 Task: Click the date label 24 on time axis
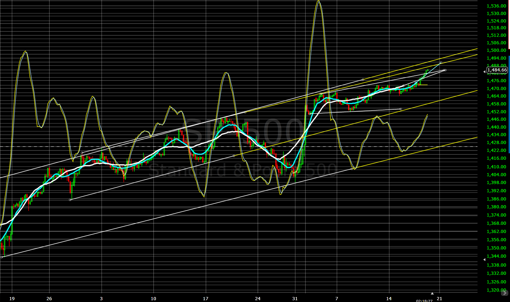coord(258,298)
